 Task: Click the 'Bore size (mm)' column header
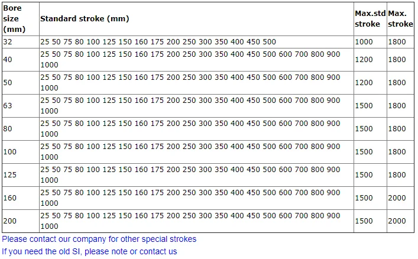21,19
